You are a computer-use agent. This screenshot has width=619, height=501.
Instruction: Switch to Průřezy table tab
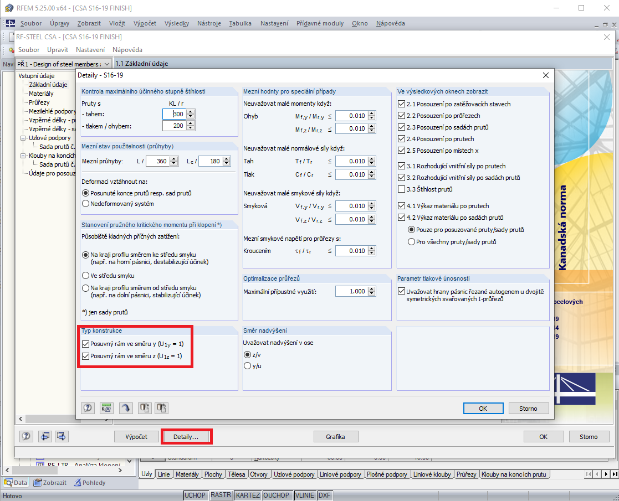pyautogui.click(x=466, y=474)
